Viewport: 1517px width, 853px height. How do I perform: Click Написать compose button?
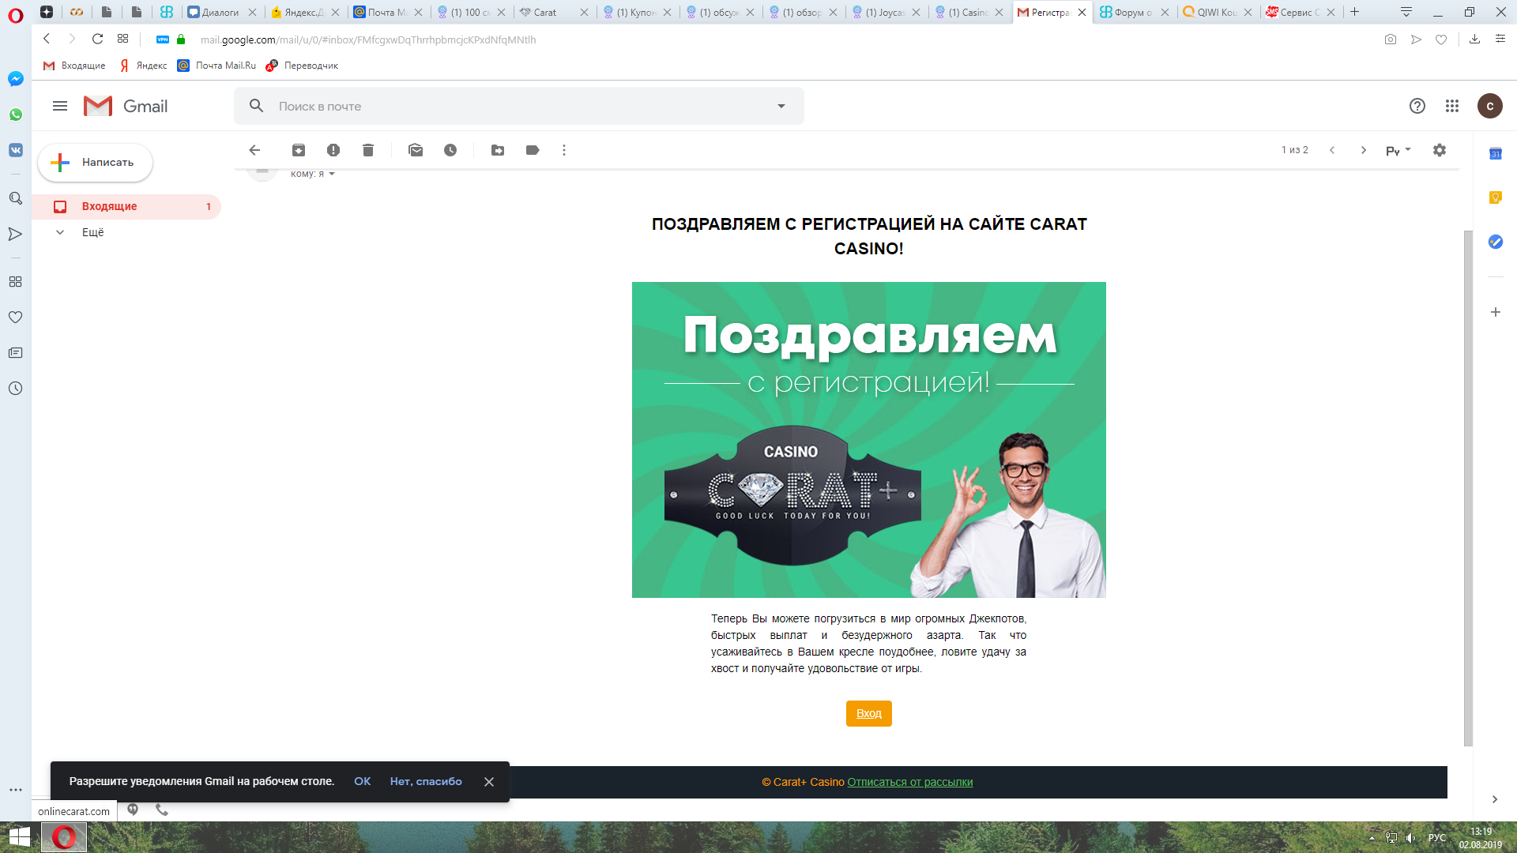[x=95, y=163]
